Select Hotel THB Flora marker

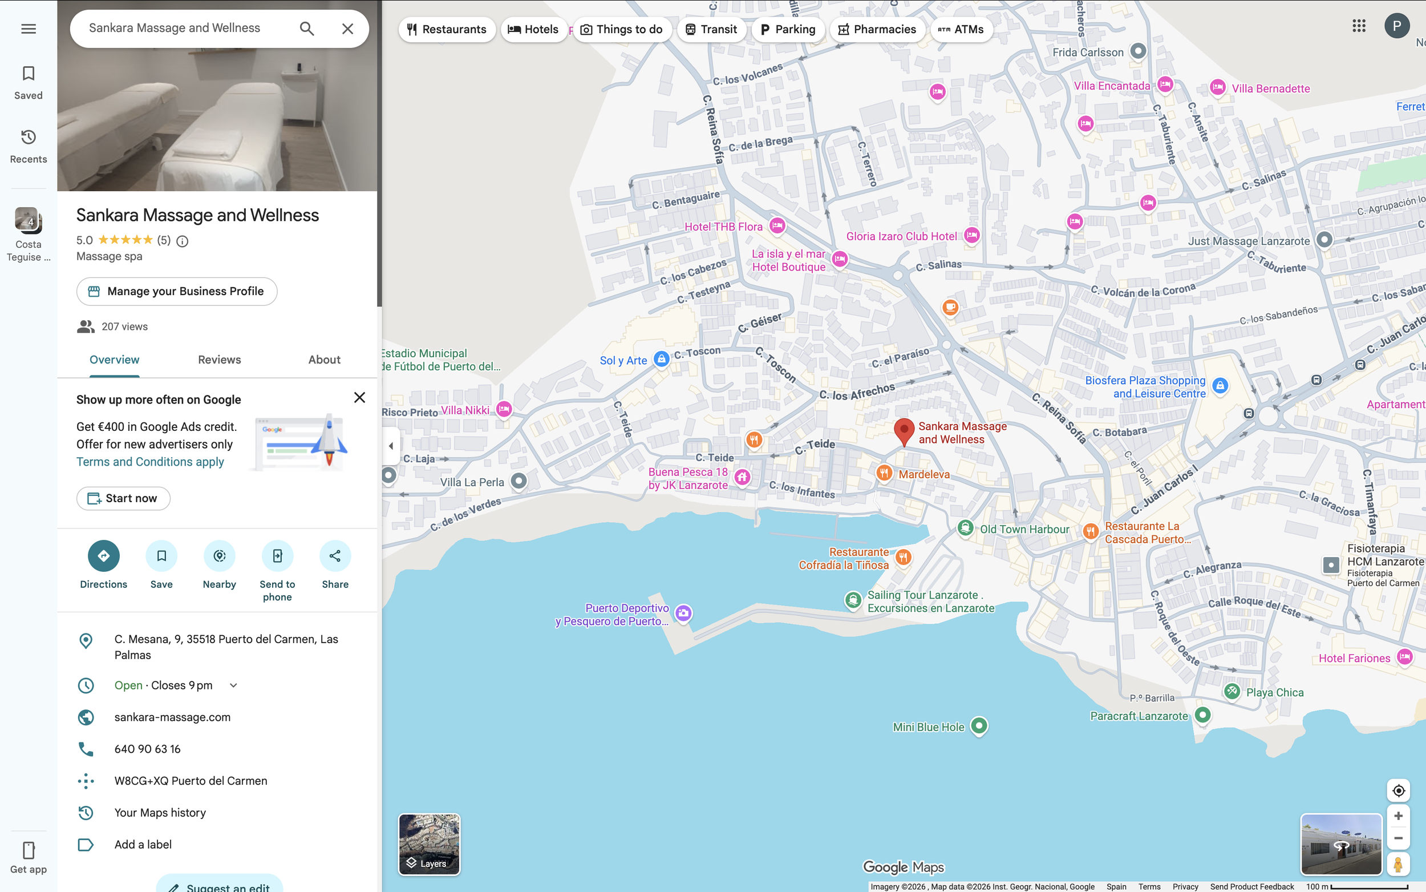pyautogui.click(x=777, y=225)
